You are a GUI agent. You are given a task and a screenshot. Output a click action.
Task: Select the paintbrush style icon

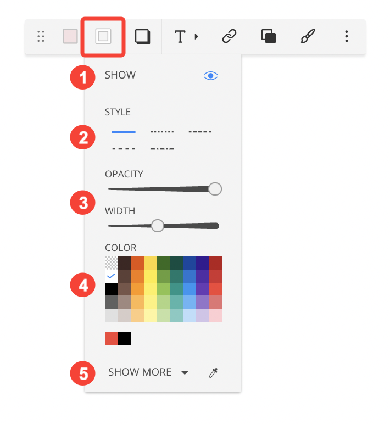click(x=308, y=36)
